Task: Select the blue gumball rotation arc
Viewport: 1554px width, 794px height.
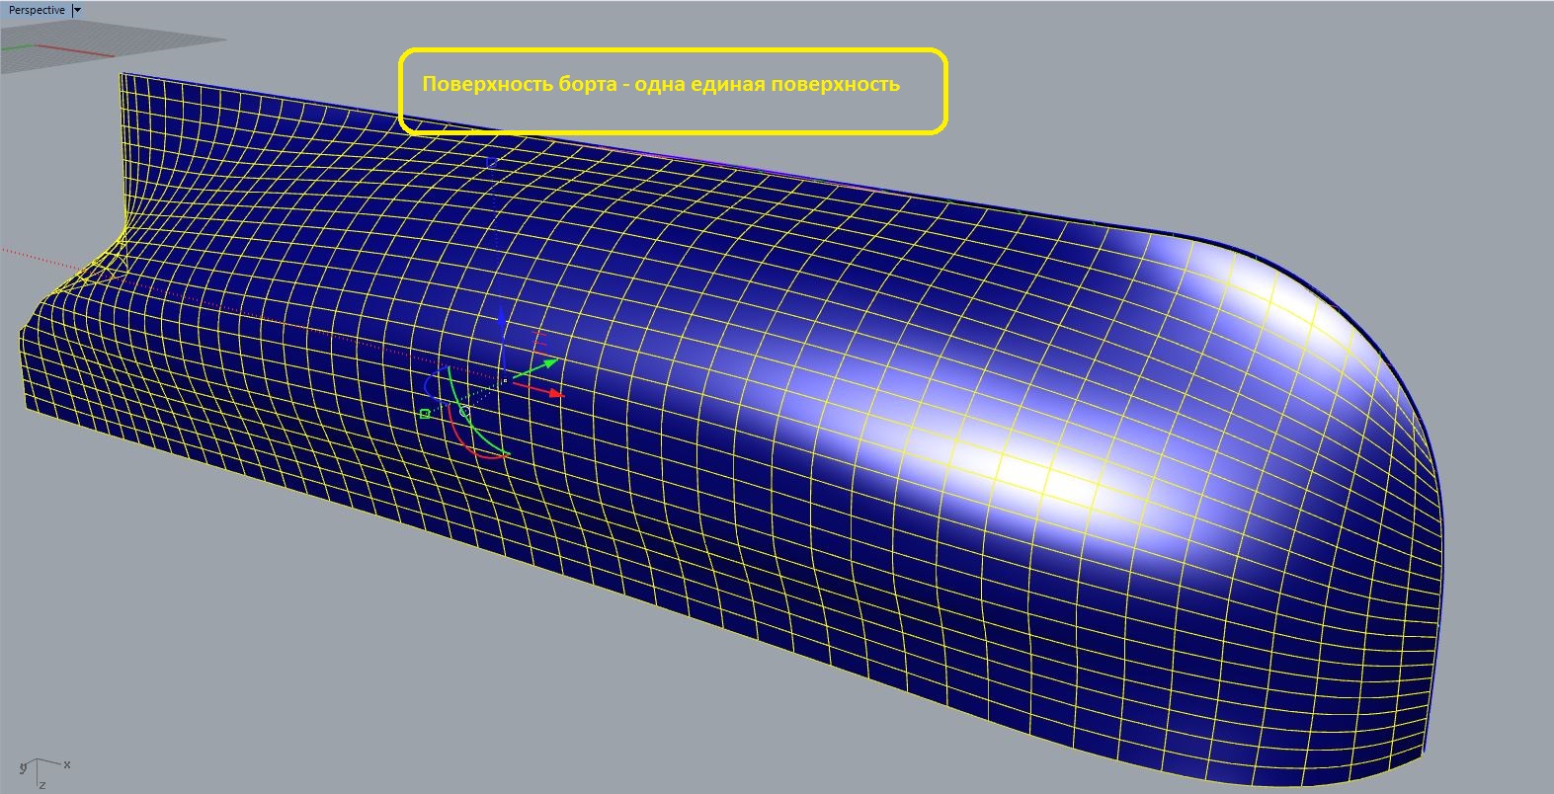Action: [428, 385]
